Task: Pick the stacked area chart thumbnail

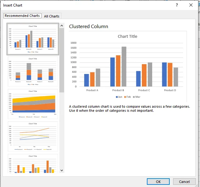Action: [32, 104]
